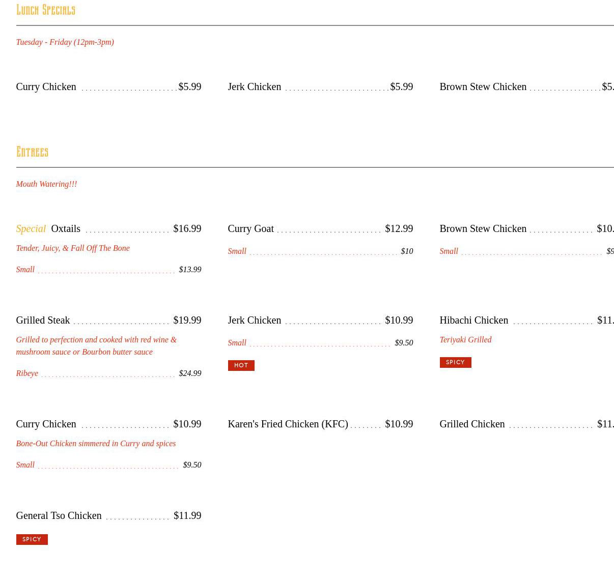
Task: Click the Ribeye $24.99 option
Action: pyautogui.click(x=108, y=373)
